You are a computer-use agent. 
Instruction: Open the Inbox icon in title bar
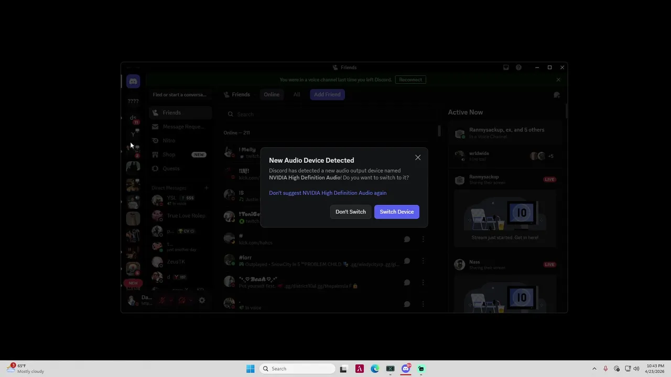[x=506, y=68]
